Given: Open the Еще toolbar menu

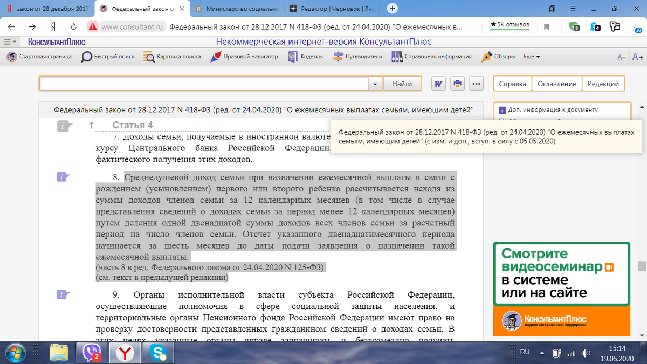Looking at the screenshot, I should 530,56.
